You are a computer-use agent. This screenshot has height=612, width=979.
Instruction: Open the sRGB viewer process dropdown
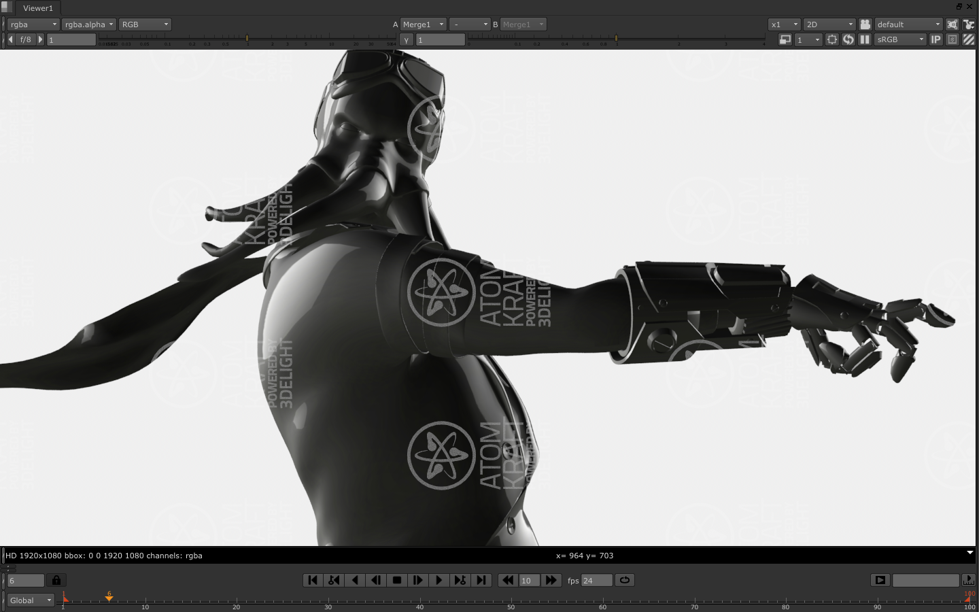click(900, 39)
